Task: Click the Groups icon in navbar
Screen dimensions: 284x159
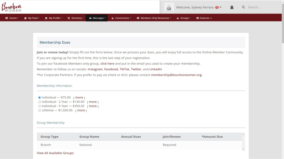Action: [178, 18]
